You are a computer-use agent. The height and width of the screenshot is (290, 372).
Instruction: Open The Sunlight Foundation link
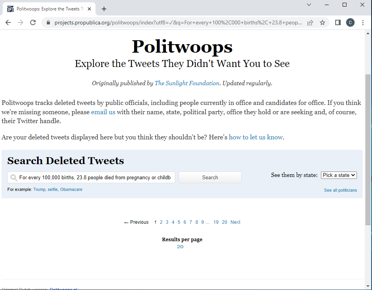tap(187, 83)
